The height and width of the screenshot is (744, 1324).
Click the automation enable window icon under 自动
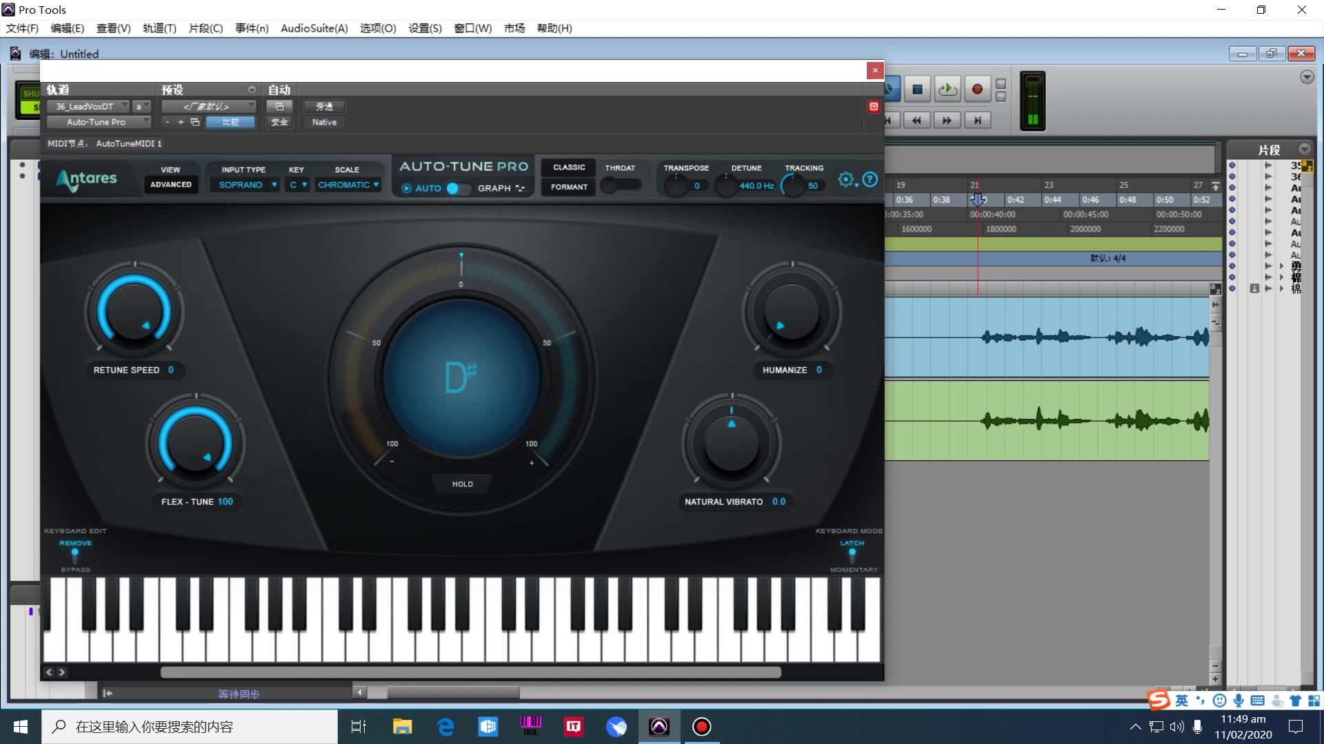(x=279, y=107)
